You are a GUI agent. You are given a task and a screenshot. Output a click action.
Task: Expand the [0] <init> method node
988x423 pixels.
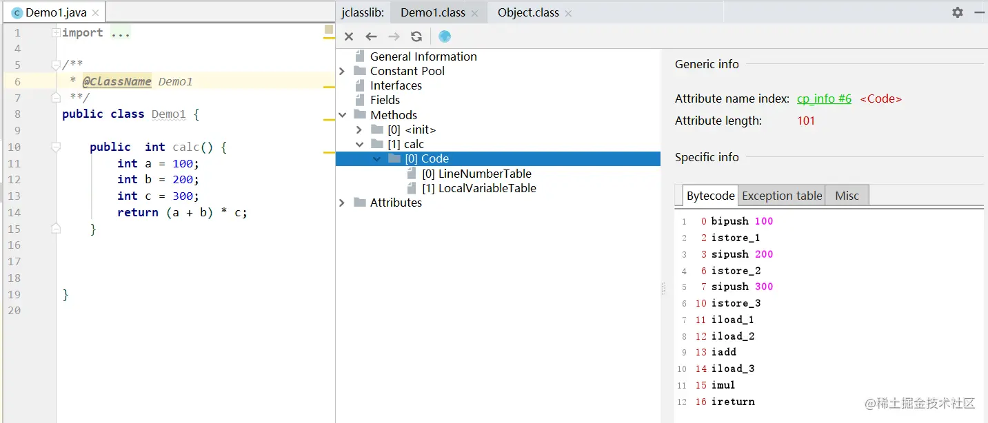(x=359, y=130)
